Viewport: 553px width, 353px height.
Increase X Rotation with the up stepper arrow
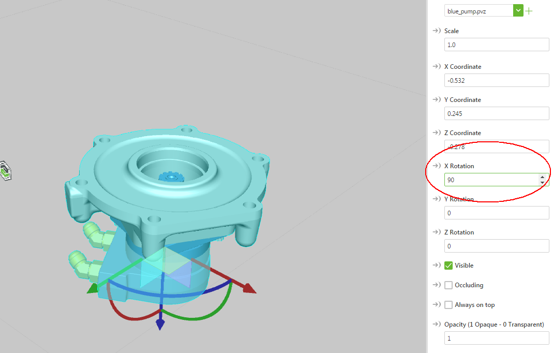pyautogui.click(x=543, y=177)
